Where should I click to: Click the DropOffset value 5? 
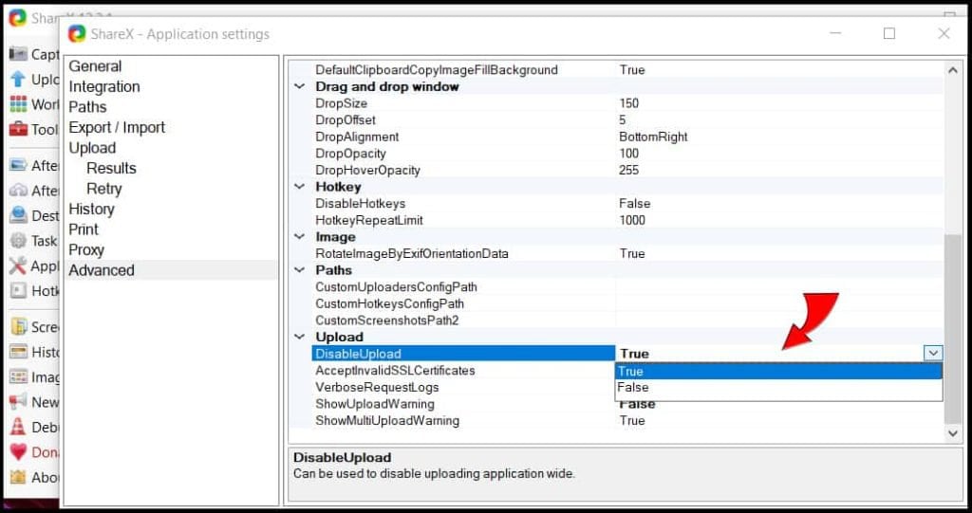tap(623, 120)
